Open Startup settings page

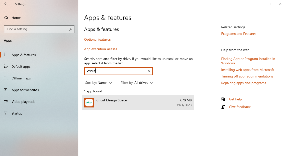click(x=17, y=113)
